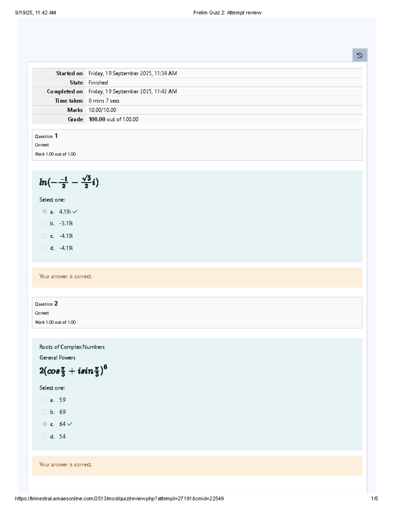Select option d. 54 in Question 2
Viewport: 394px width, 511px height.
(x=45, y=436)
